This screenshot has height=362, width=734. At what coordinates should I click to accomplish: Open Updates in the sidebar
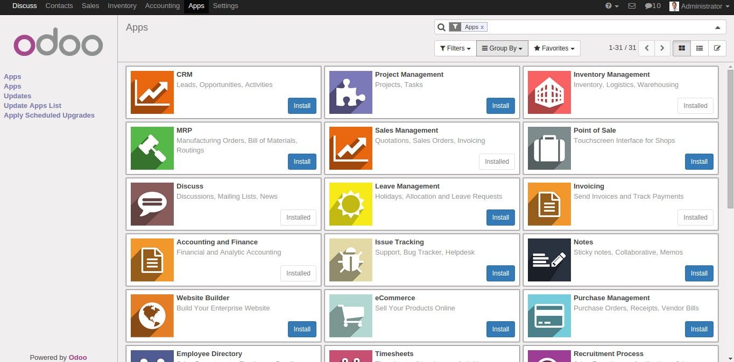18,96
